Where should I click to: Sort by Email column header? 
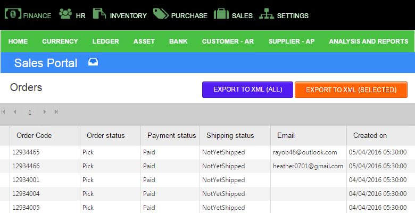click(x=286, y=135)
